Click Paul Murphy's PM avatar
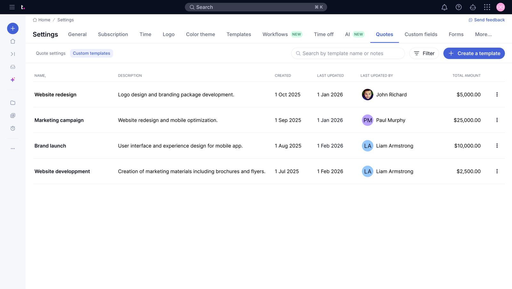Image resolution: width=512 pixels, height=289 pixels. click(x=368, y=120)
